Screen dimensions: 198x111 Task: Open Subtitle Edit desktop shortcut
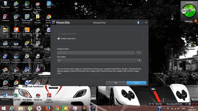[38, 44]
